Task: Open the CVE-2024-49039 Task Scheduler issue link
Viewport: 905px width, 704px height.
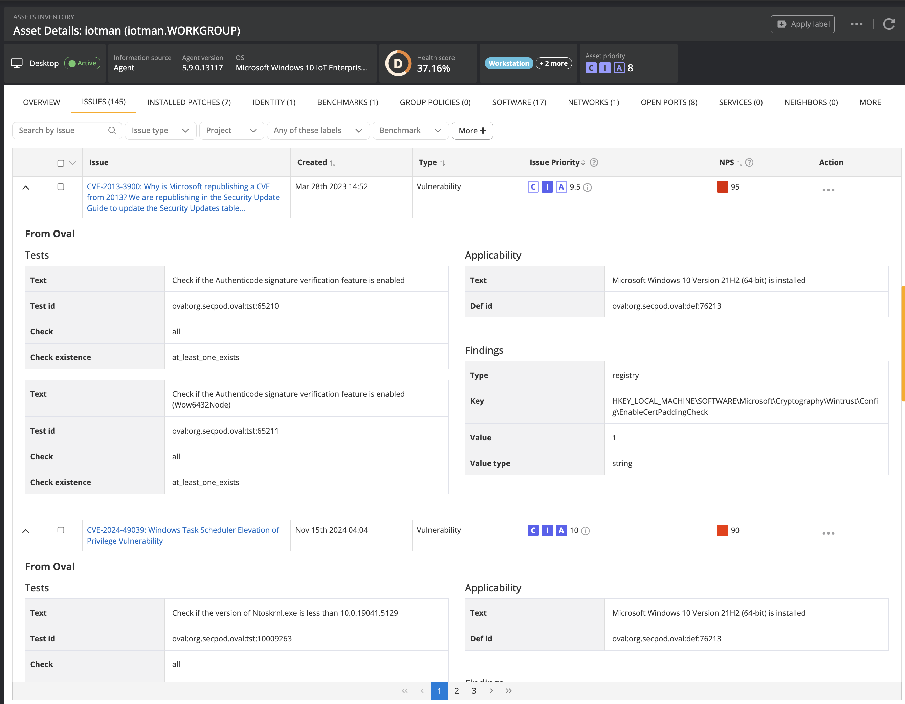Action: coord(182,535)
